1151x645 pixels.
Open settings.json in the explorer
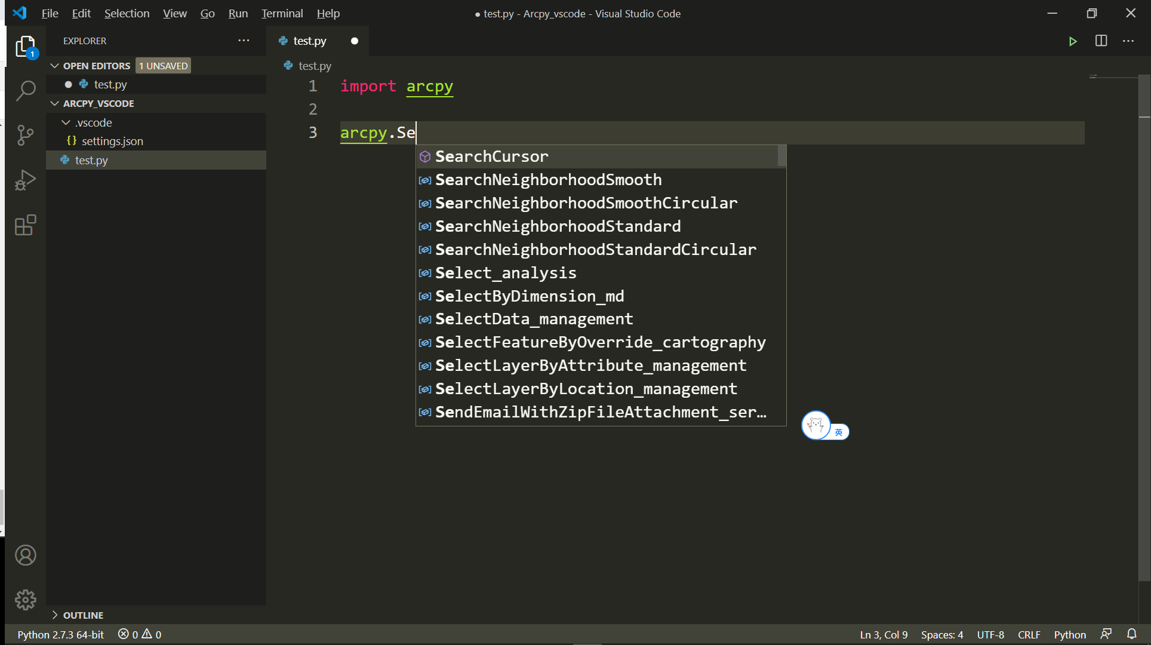(x=112, y=141)
